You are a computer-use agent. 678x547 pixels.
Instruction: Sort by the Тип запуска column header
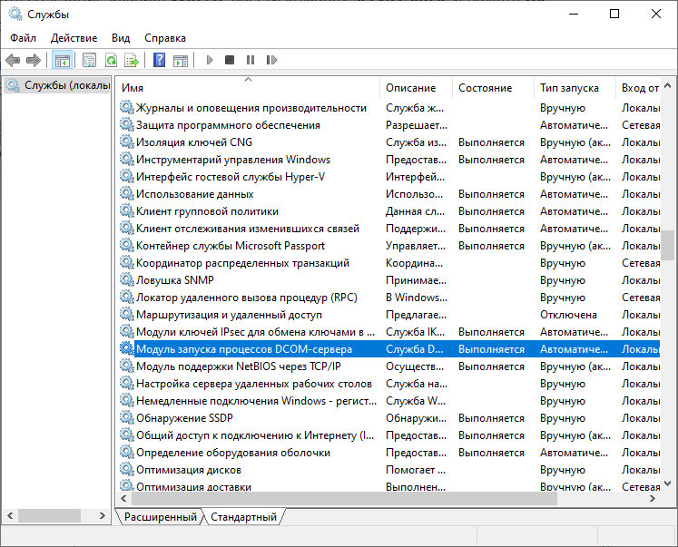coord(575,88)
